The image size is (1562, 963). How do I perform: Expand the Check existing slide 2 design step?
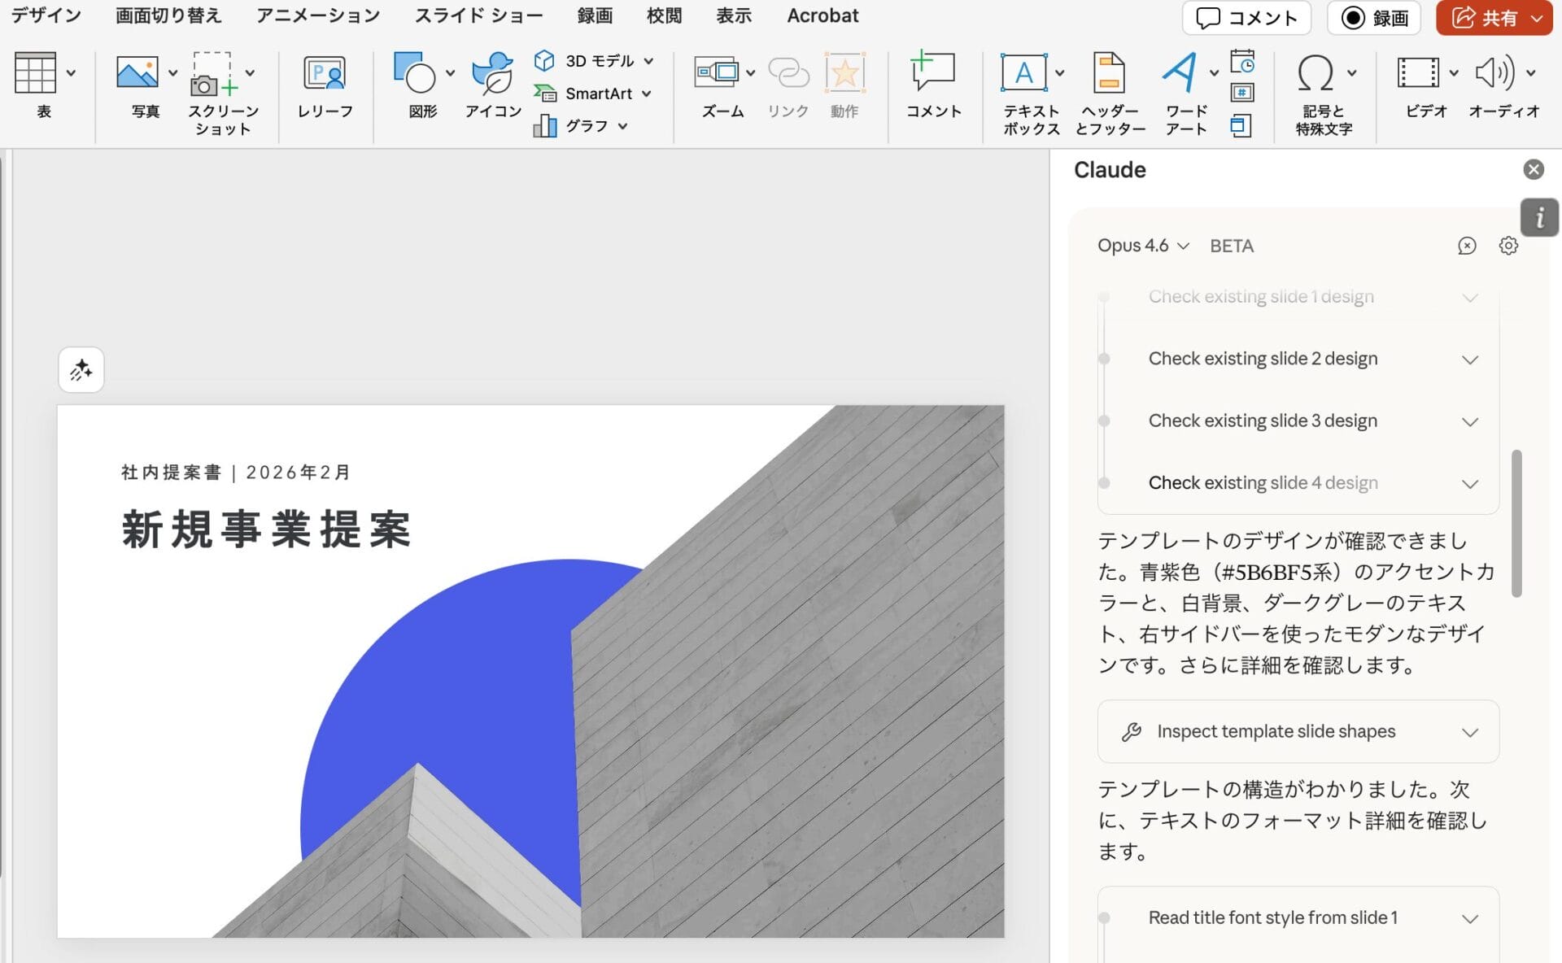point(1469,359)
